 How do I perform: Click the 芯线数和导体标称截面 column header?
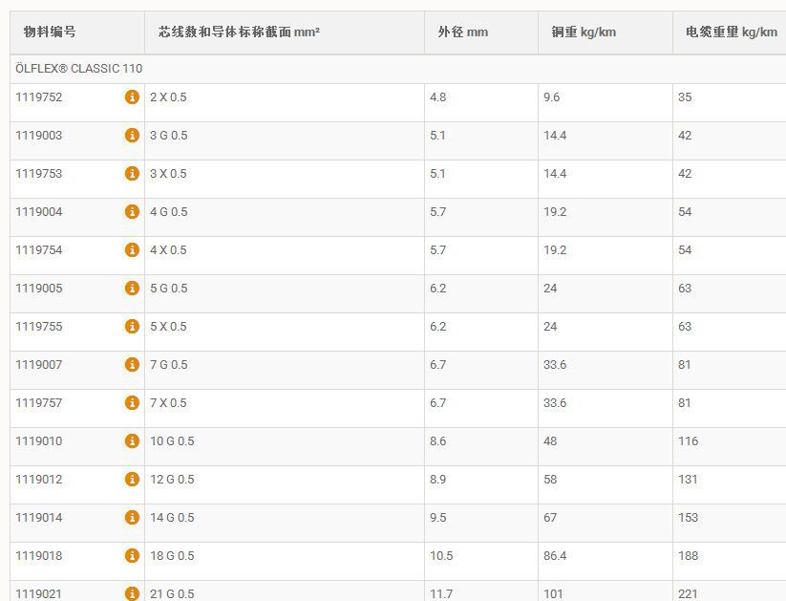click(240, 32)
